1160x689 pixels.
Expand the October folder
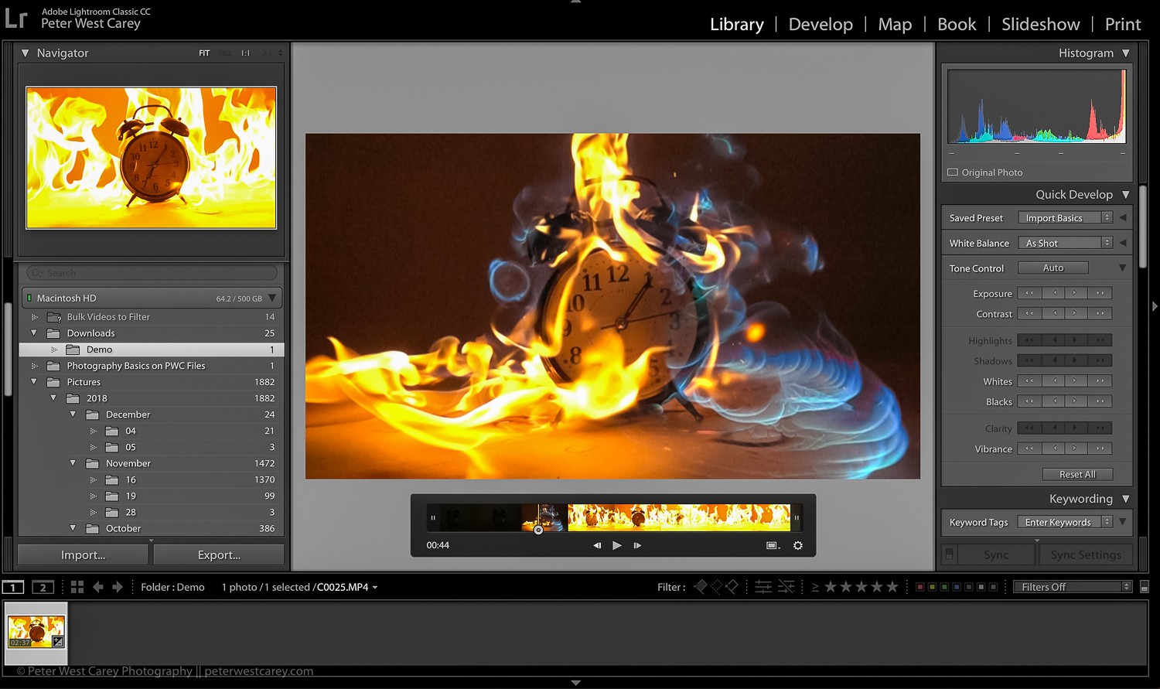(x=73, y=528)
